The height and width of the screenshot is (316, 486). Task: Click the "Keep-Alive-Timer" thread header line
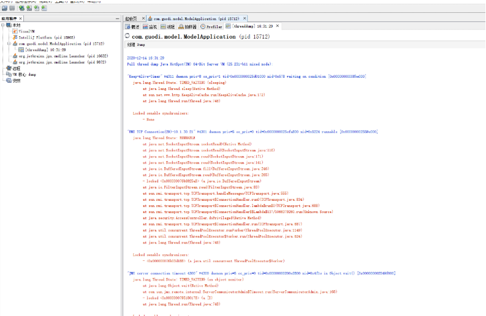(247, 77)
